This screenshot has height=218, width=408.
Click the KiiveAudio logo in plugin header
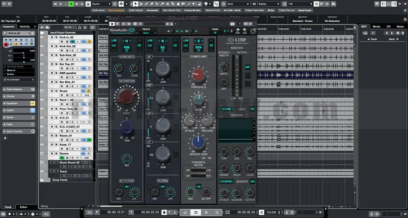coord(122,30)
